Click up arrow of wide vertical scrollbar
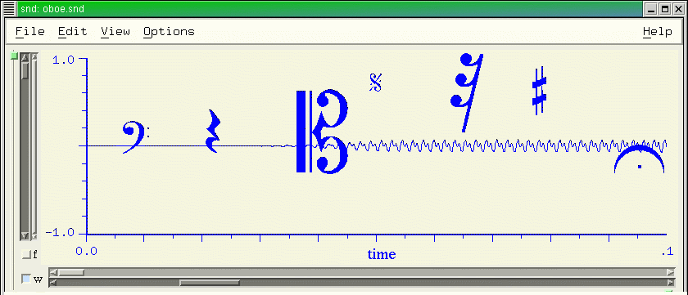 (25, 57)
